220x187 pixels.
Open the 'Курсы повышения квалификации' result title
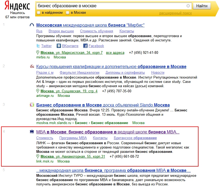111,67
